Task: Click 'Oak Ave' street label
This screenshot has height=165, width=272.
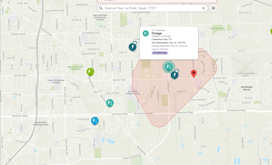Action: (11, 58)
